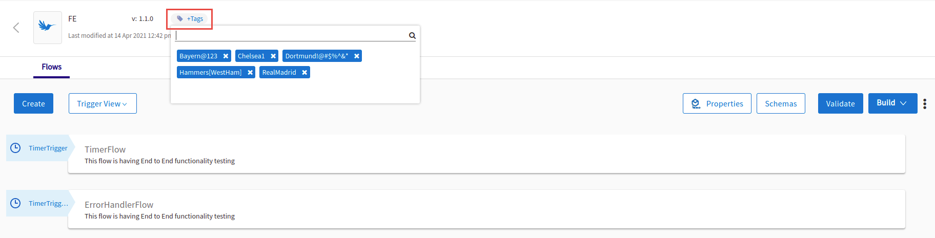Screen dimensions: 935x238
Task: Remove the Chelsea1 tag
Action: pos(273,56)
